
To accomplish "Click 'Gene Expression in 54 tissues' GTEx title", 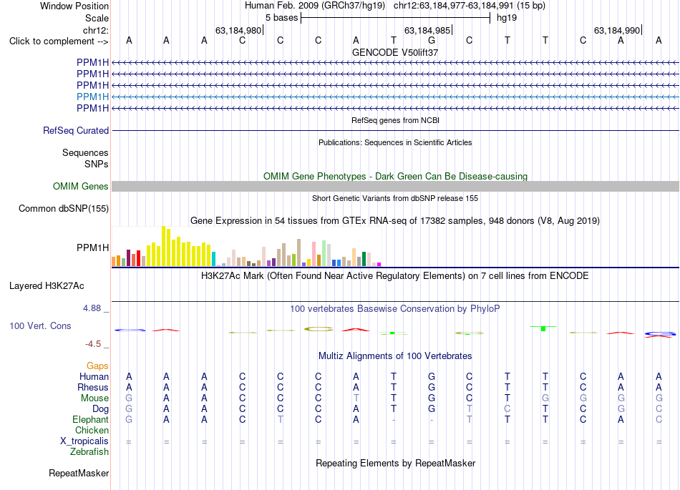I will point(395,221).
